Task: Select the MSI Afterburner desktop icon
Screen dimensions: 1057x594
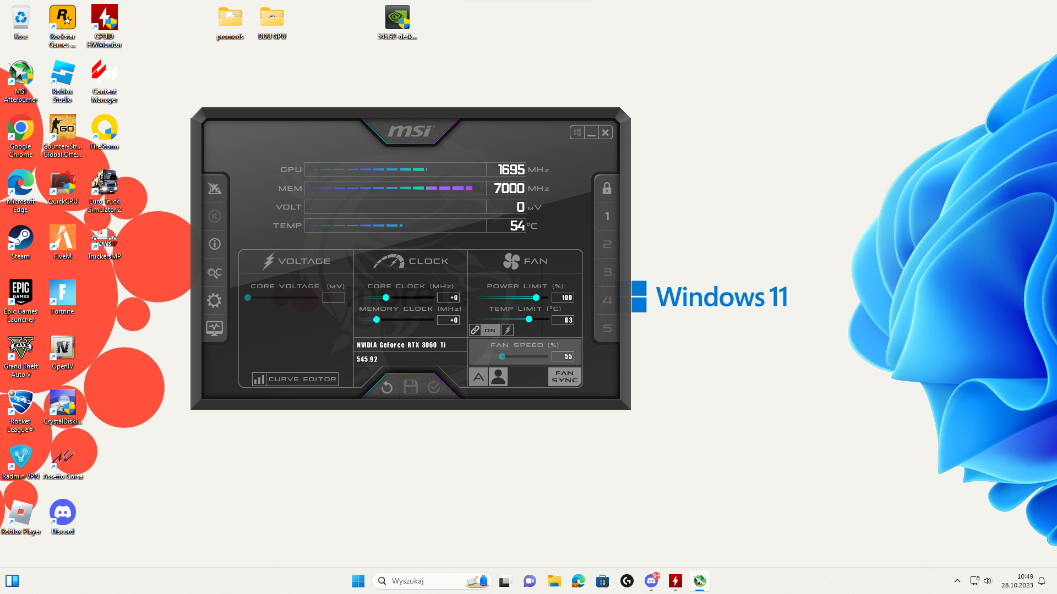Action: tap(20, 81)
